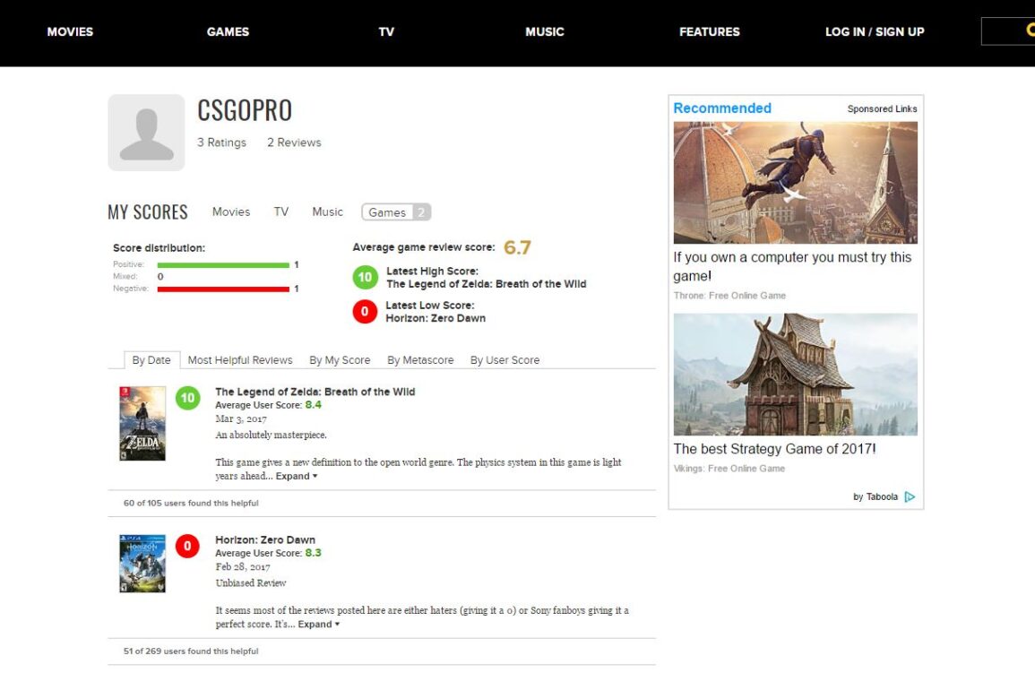Select the Games scores tab
Image resolution: width=1035 pixels, height=690 pixels.
tap(396, 212)
